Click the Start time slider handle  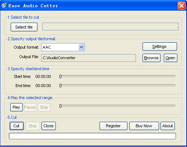(x=60, y=76)
